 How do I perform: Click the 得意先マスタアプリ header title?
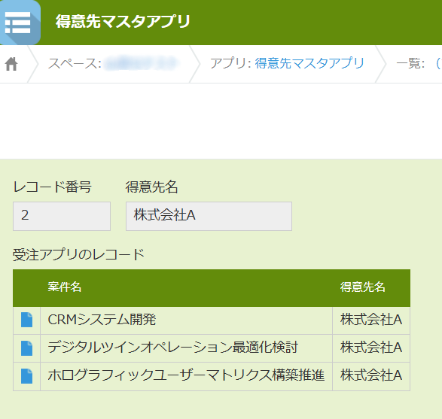[123, 22]
